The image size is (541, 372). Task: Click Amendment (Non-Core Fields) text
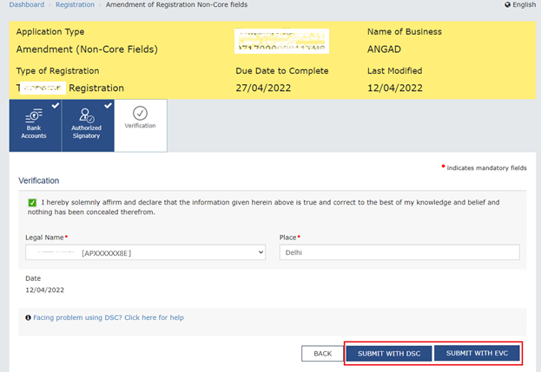(87, 49)
